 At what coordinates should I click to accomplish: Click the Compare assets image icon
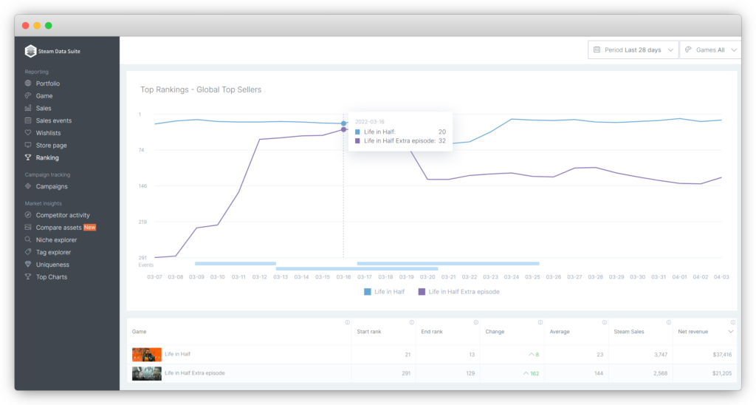pos(28,227)
